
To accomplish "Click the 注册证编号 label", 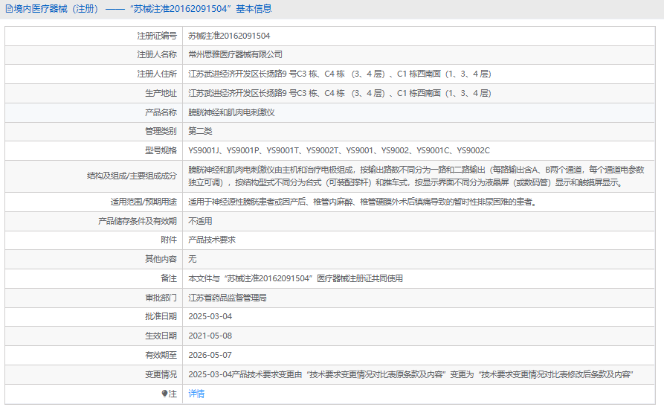I will pos(157,36).
